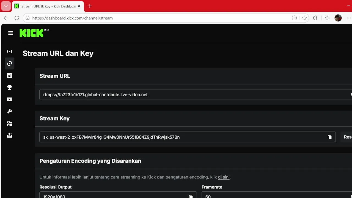
Task: Open the community users sidebar icon
Action: click(x=10, y=123)
